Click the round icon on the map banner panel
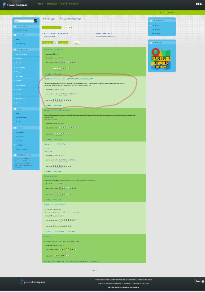The height and width of the screenshot is (292, 205). point(151,43)
